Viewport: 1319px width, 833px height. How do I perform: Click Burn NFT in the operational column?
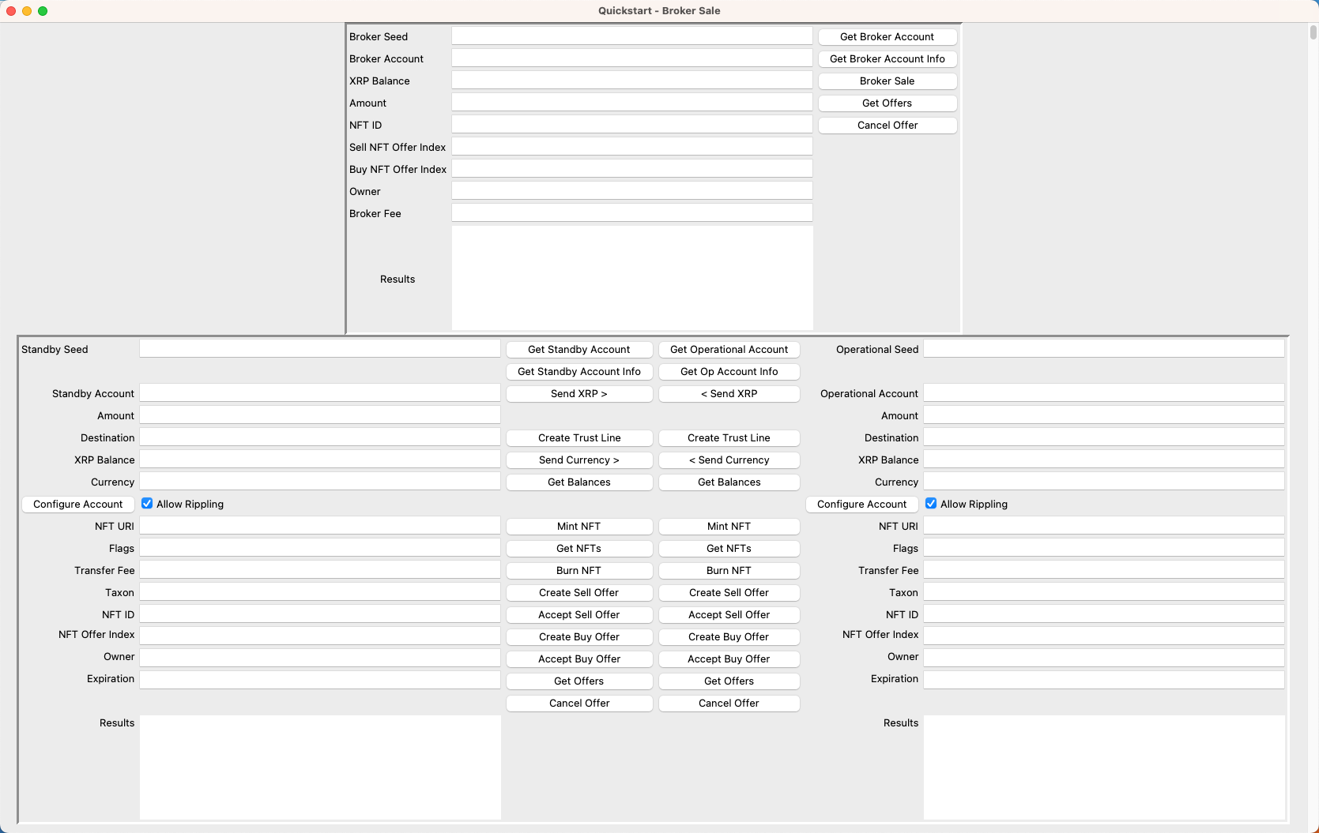click(x=729, y=570)
